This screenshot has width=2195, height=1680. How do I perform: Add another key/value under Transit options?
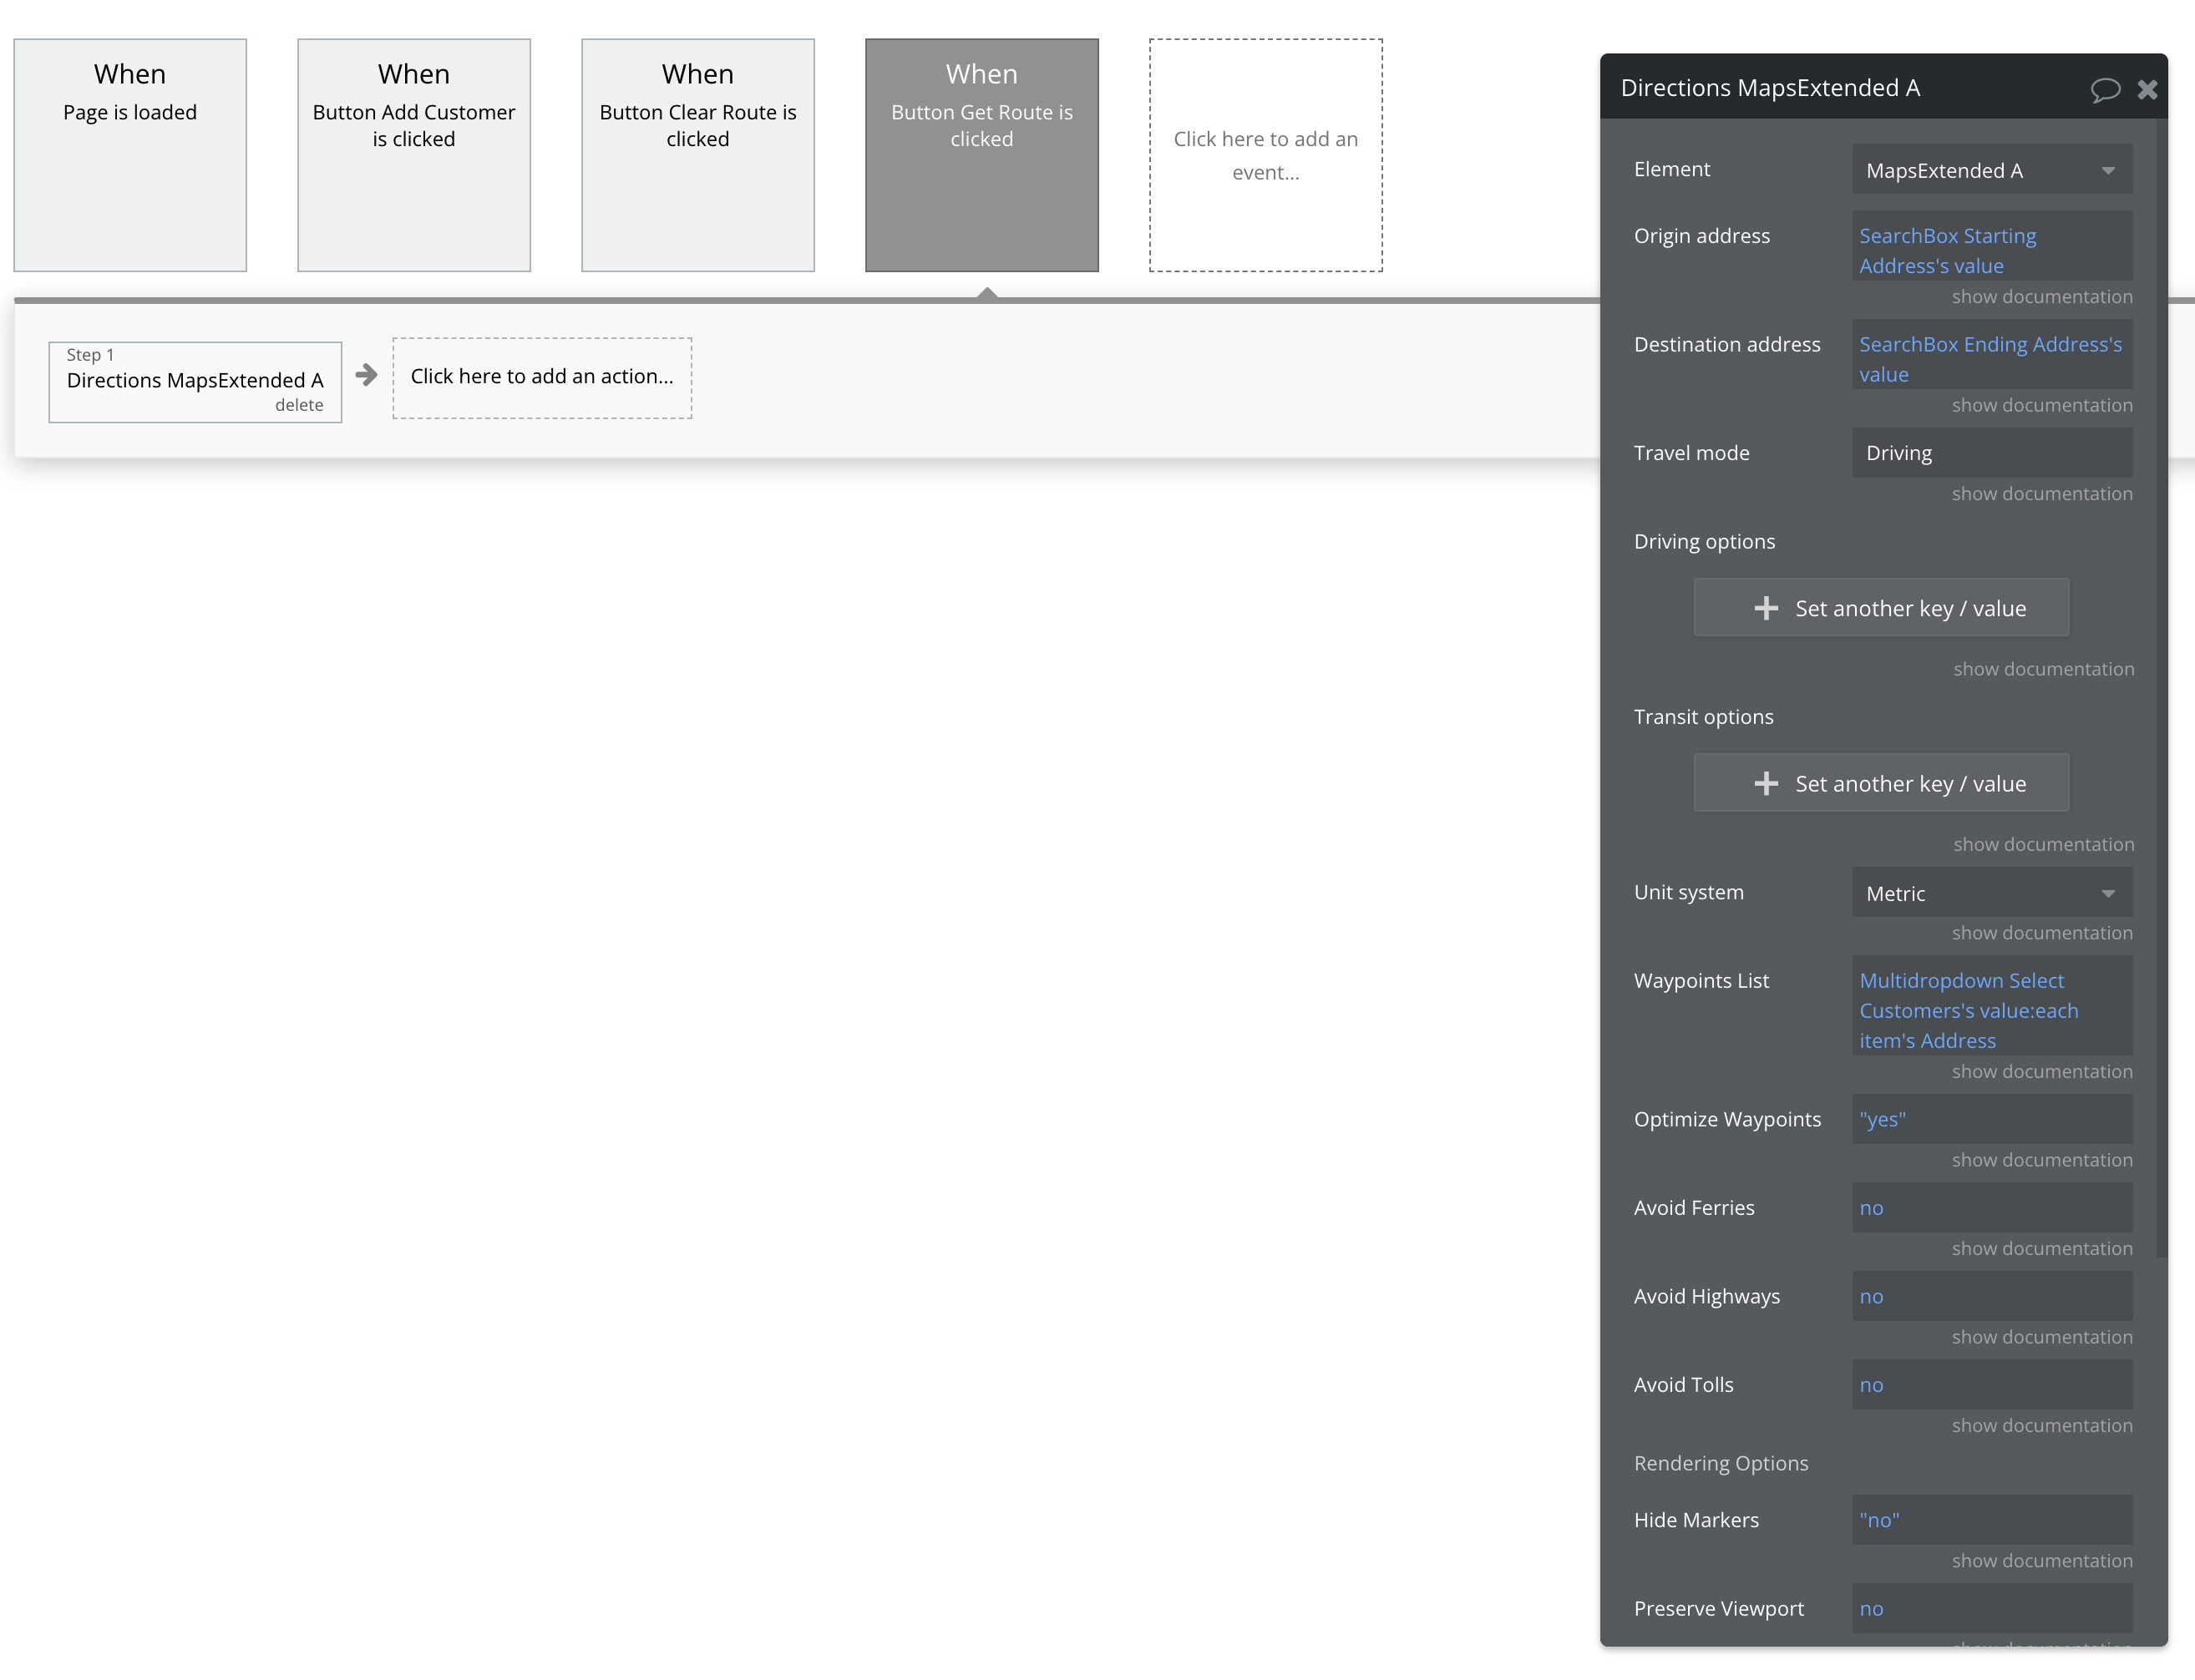[1881, 783]
